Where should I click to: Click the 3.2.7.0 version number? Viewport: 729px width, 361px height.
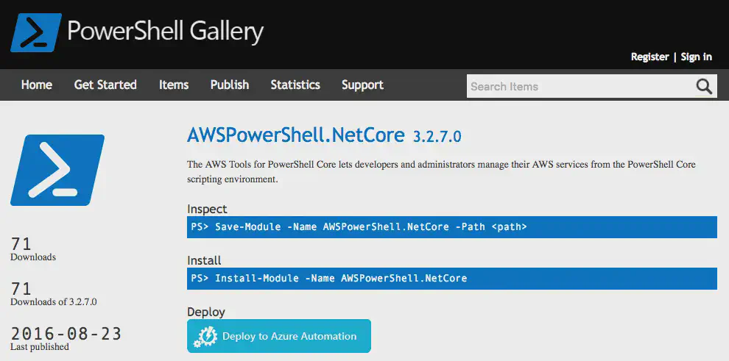click(x=437, y=137)
